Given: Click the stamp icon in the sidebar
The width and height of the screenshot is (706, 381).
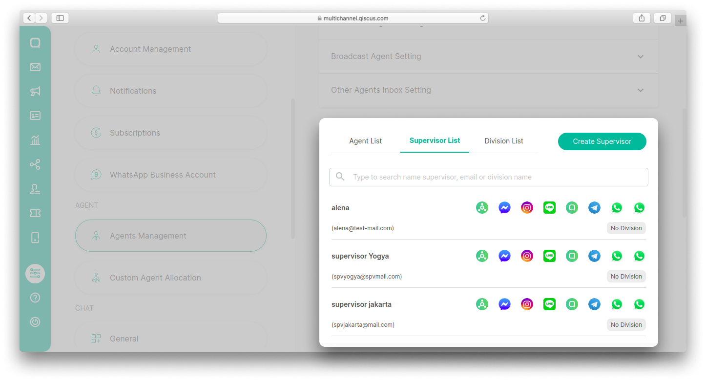Looking at the screenshot, I should point(35,189).
